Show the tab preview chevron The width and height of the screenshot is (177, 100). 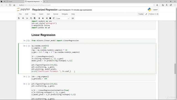(47, 1)
